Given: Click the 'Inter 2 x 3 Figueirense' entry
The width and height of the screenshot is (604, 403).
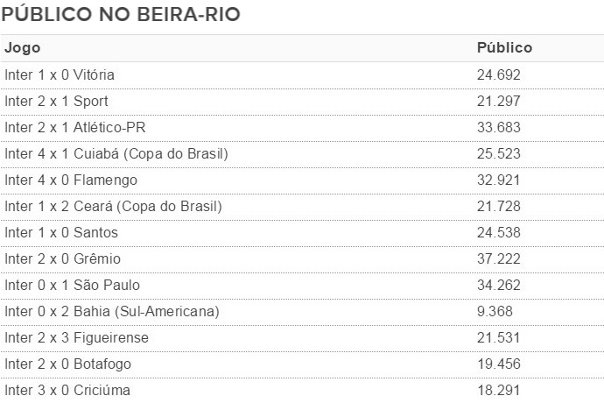Looking at the screenshot, I should 302,338.
